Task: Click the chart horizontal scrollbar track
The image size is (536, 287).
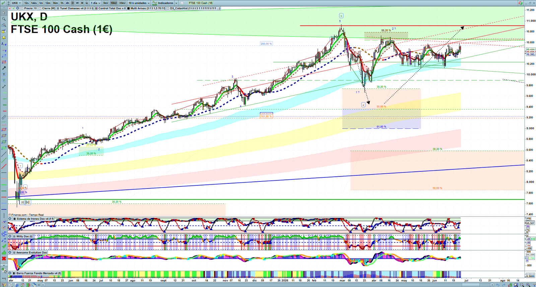Action: 268,285
